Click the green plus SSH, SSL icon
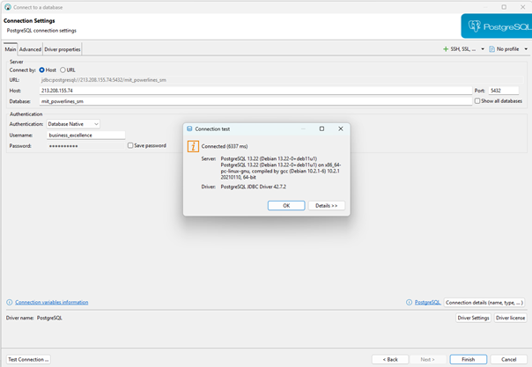This screenshot has height=367, width=532. 446,49
